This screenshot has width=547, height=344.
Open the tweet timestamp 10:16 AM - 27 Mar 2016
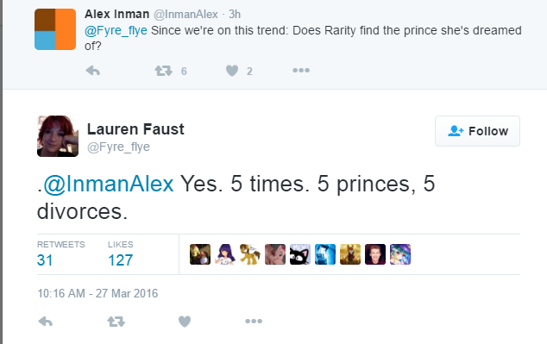point(97,293)
